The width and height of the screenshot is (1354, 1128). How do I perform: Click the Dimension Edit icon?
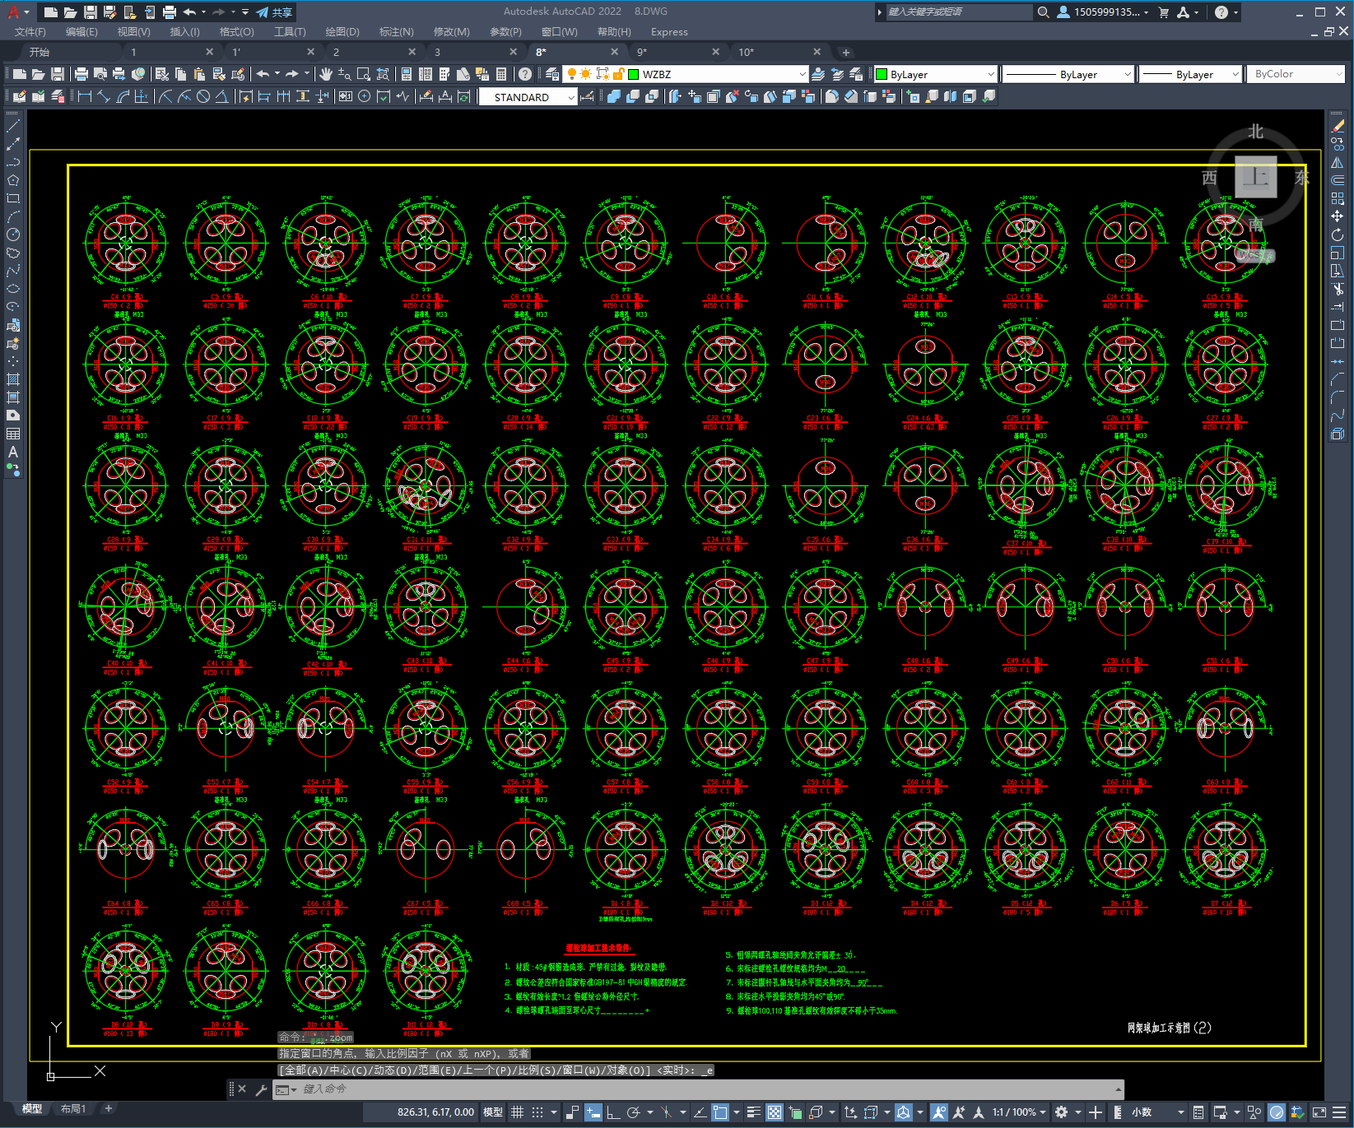point(426,97)
